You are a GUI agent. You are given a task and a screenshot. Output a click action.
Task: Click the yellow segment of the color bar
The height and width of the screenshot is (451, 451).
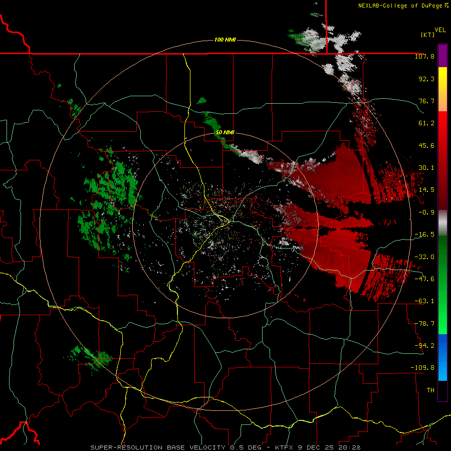442,79
